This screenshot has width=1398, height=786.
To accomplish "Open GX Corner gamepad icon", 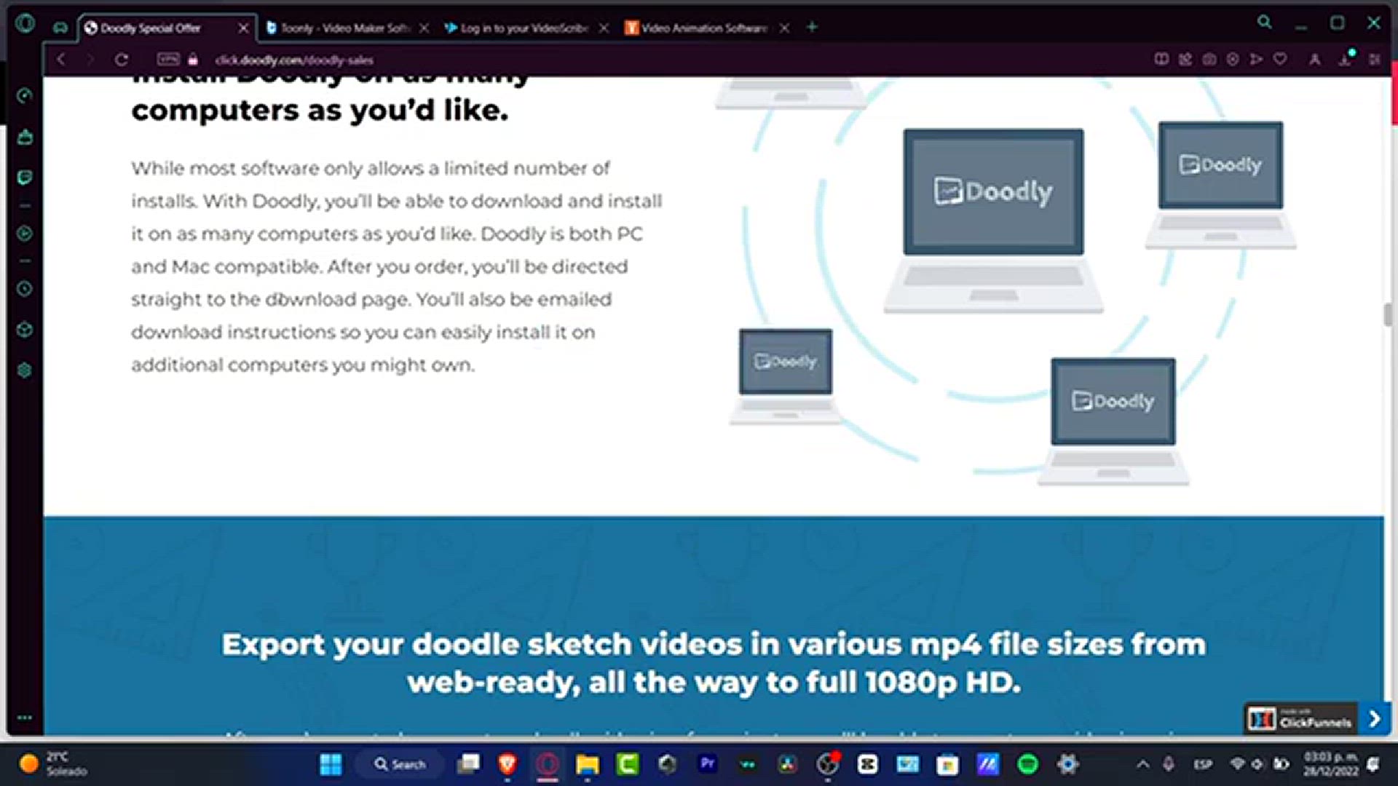I will pyautogui.click(x=60, y=28).
